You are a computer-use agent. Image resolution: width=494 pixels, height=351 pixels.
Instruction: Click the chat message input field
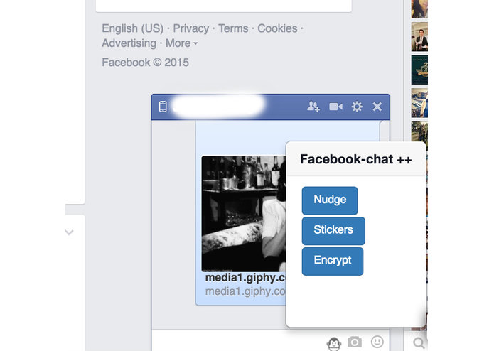240,340
